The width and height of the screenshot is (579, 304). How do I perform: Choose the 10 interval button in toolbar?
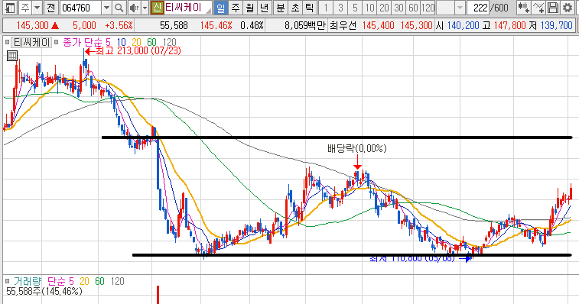369,8
